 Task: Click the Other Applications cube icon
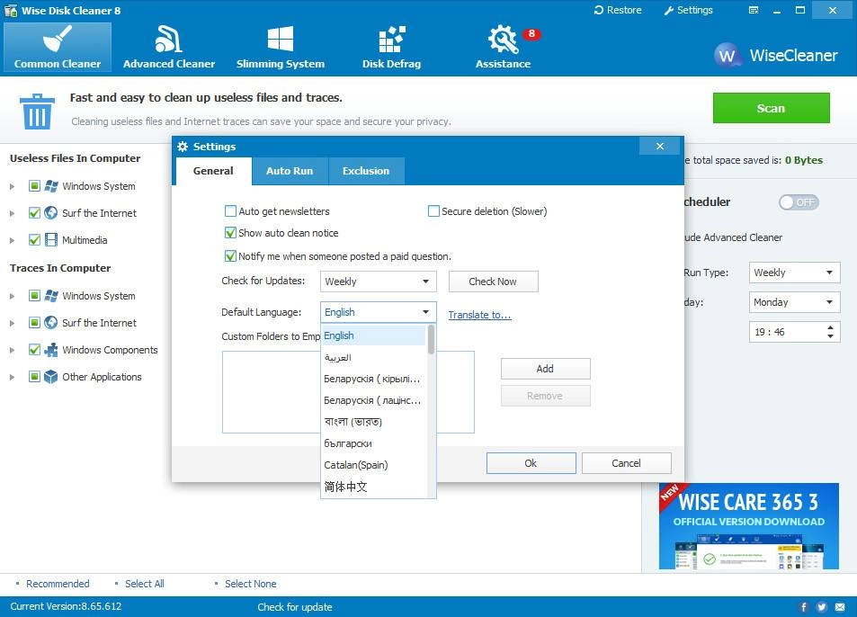click(x=51, y=377)
